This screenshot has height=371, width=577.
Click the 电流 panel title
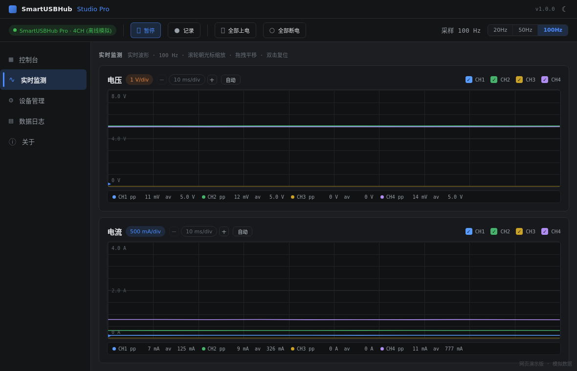pyautogui.click(x=114, y=232)
